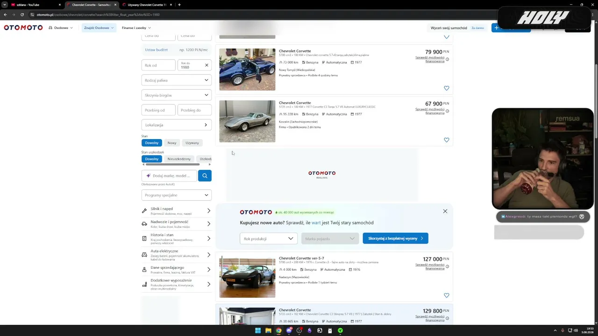Heart the 127 000 PLN Corvette ver-5-7
Viewport: 598px width, 336px height.
coord(447,295)
